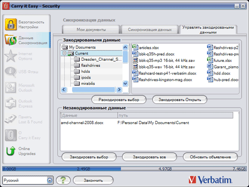Select the hub-pred.docx document icon
The height and width of the screenshot is (187, 249).
[x=210, y=79]
